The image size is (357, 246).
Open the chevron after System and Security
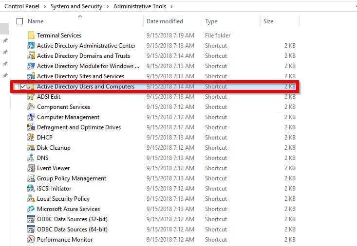(x=108, y=6)
